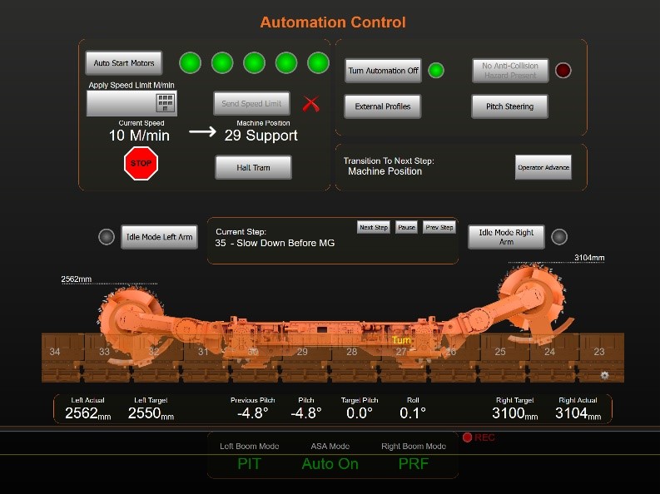This screenshot has height=494, width=660.
Task: Toggle Idle Mode Right Arm
Action: click(x=506, y=237)
